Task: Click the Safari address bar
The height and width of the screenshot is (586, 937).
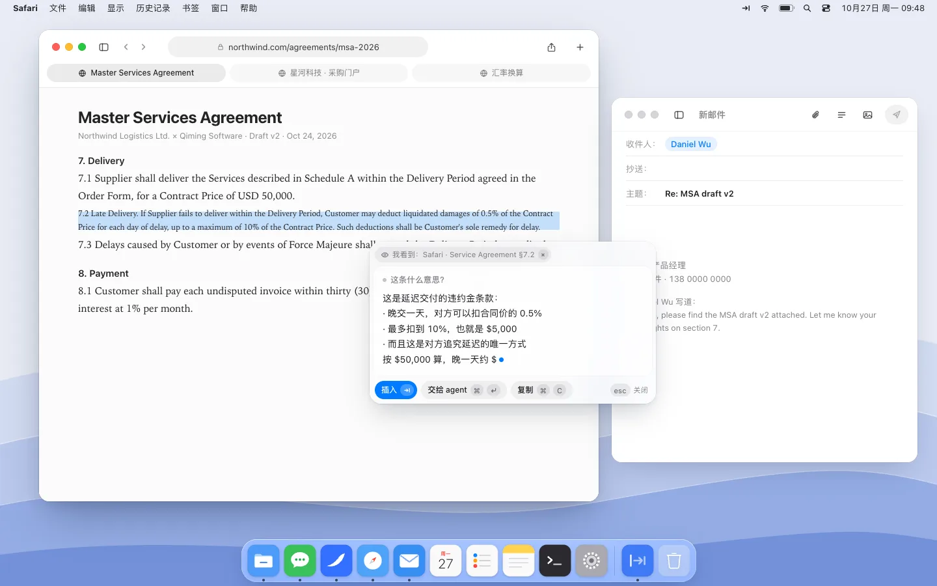Action: pyautogui.click(x=298, y=47)
